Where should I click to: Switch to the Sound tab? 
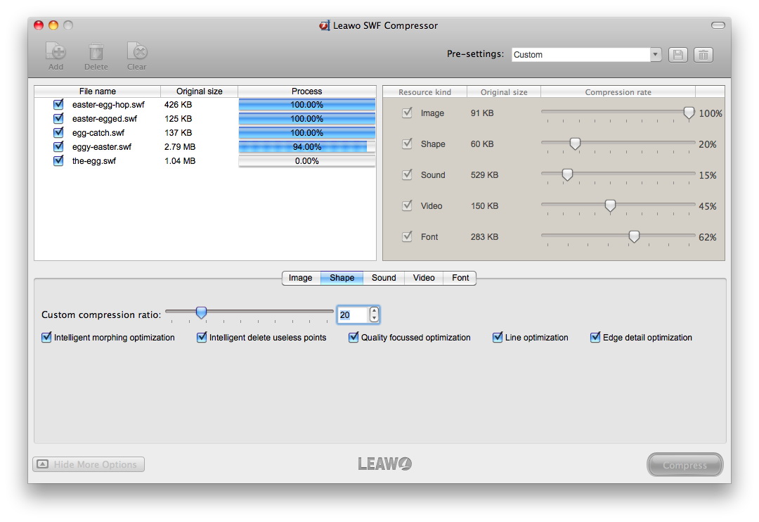coord(384,278)
